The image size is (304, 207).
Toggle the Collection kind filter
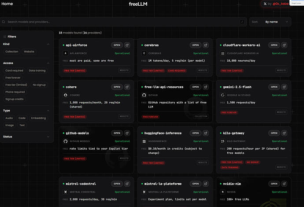(11, 52)
